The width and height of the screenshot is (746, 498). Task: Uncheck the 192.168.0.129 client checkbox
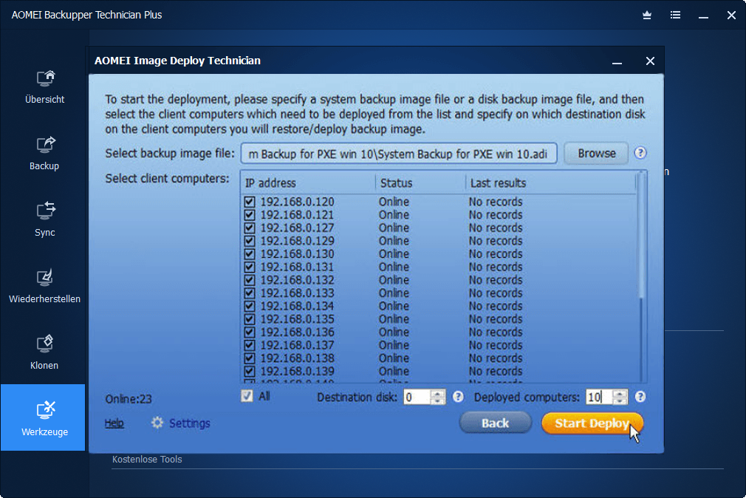250,241
